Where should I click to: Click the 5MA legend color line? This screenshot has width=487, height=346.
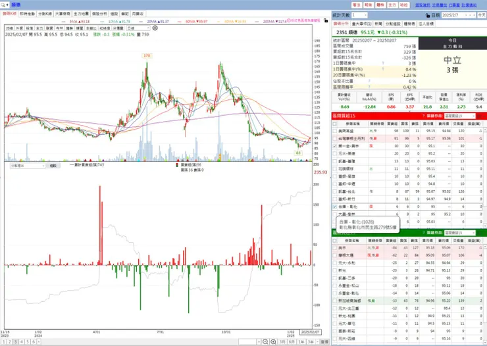tap(64, 22)
